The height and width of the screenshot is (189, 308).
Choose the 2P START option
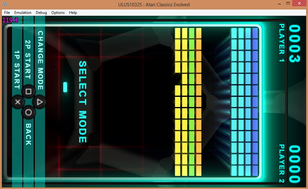pos(28,59)
